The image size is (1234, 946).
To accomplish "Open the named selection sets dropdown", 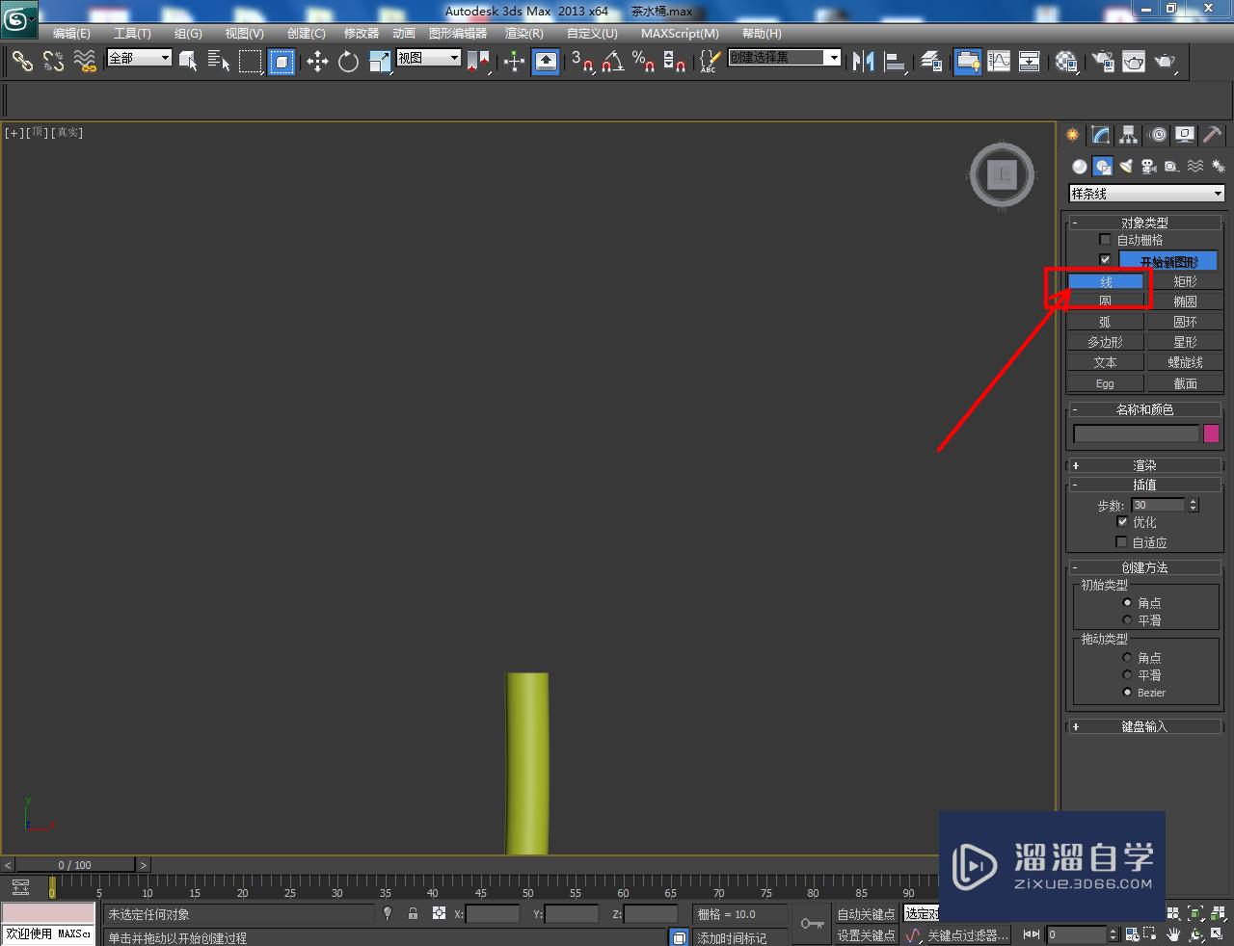I will point(785,58).
